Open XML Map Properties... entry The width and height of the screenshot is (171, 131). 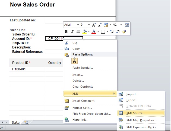pyautogui.click(x=141, y=120)
